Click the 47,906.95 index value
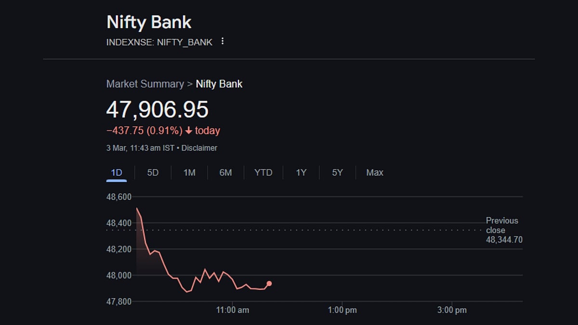Image resolution: width=578 pixels, height=325 pixels. tap(157, 110)
